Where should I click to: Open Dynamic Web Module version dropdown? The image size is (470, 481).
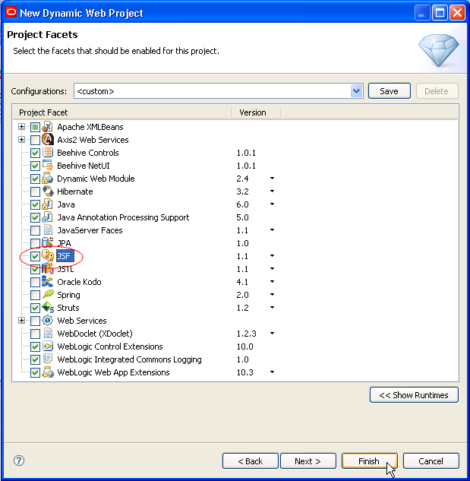(272, 179)
